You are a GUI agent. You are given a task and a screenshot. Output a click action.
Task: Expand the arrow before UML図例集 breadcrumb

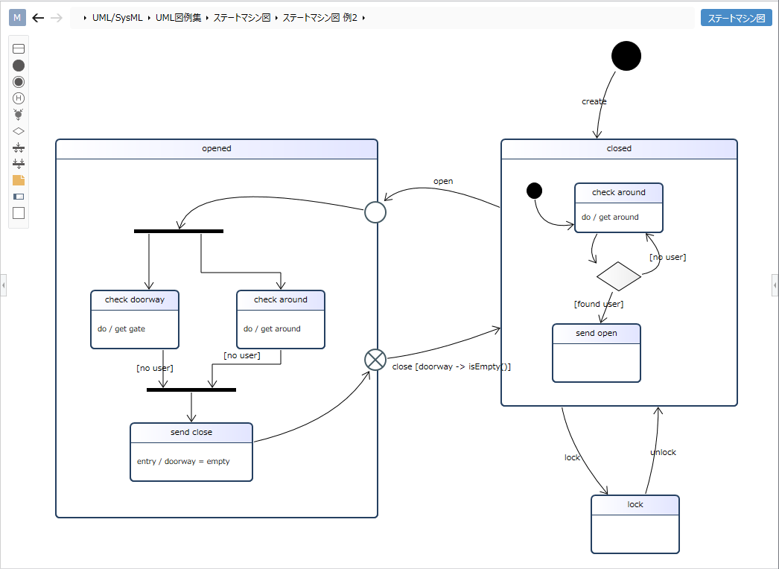point(148,18)
